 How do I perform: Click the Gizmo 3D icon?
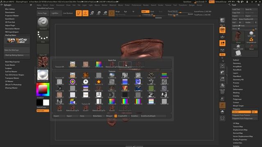click(111, 13)
